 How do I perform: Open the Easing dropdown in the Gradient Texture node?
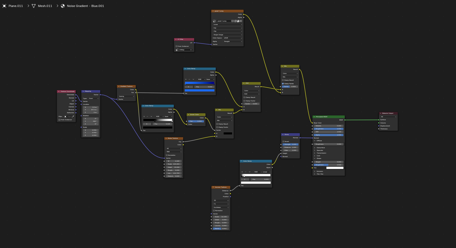coord(126,96)
